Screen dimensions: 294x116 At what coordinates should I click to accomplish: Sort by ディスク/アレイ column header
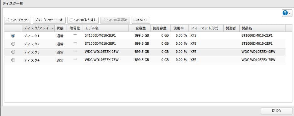click(38, 28)
